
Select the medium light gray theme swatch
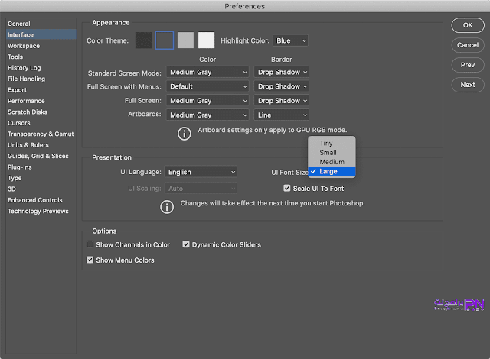(x=185, y=40)
